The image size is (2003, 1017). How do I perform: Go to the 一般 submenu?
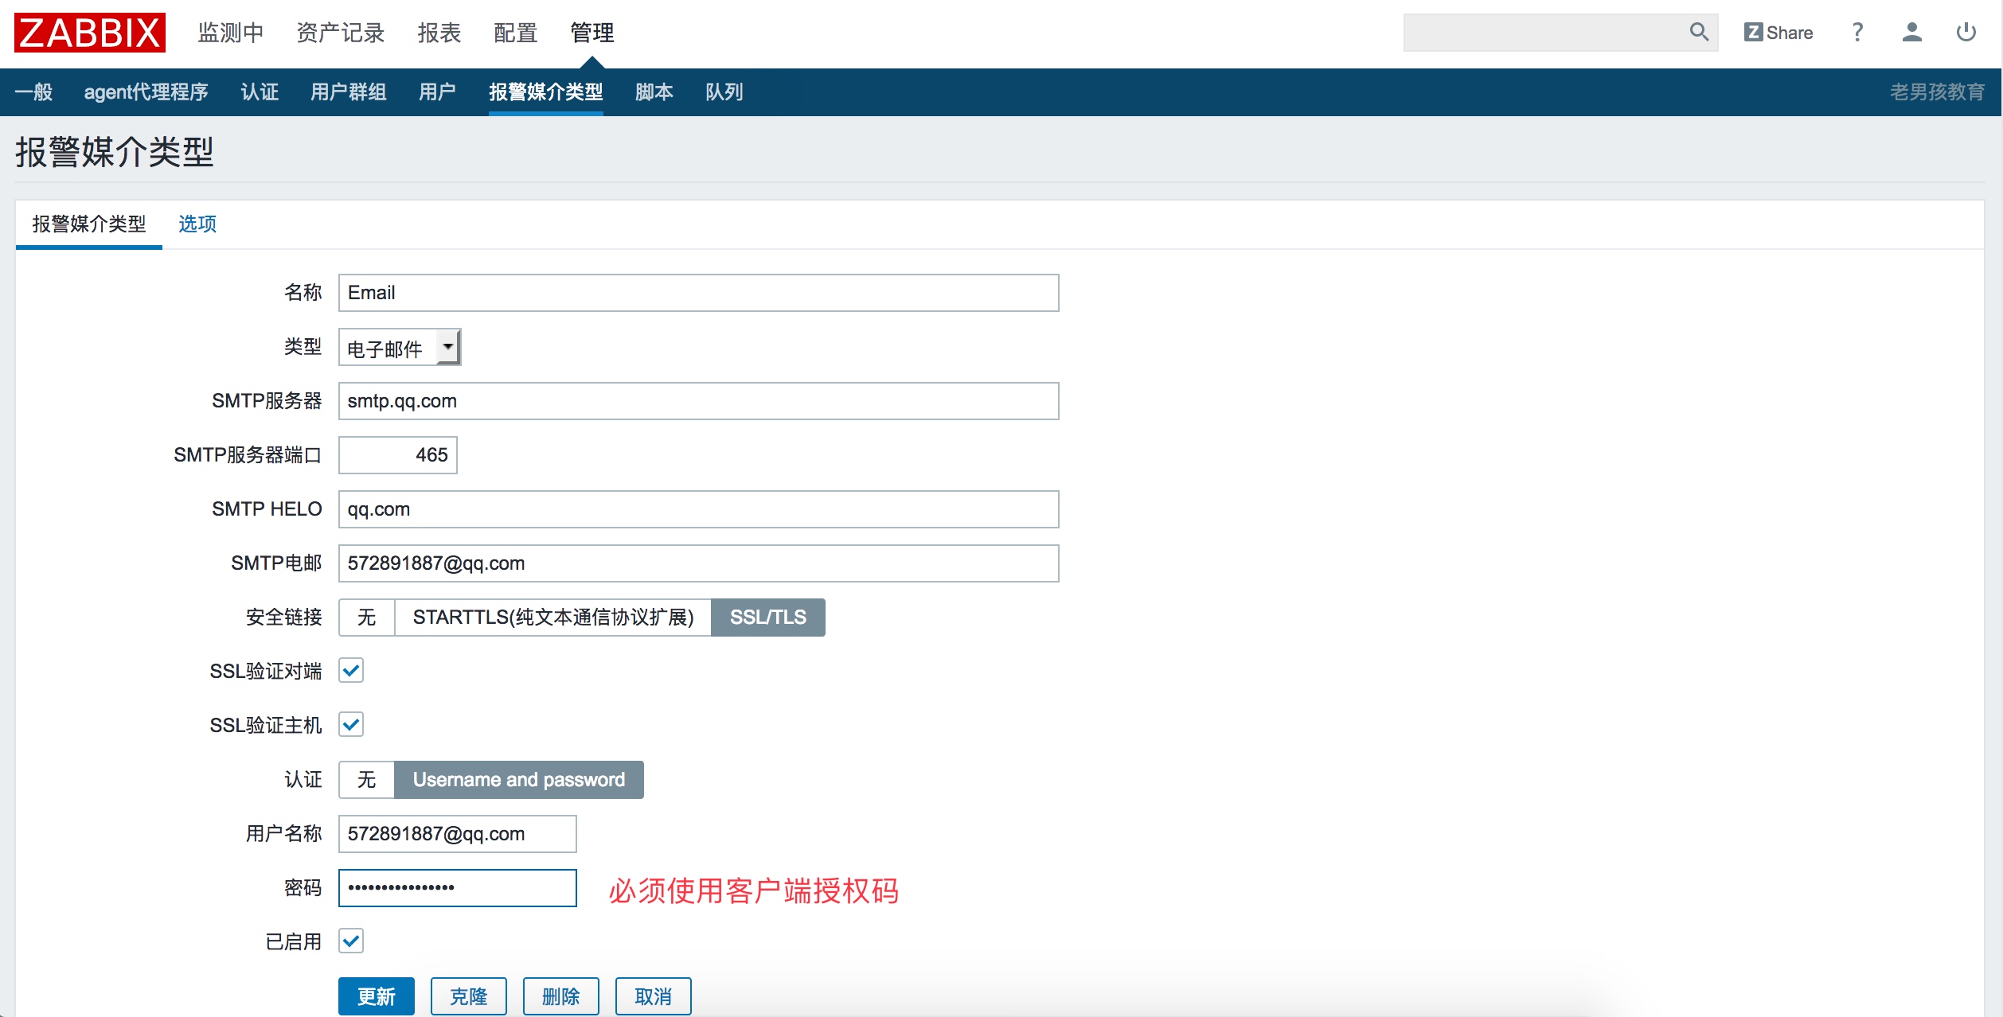pyautogui.click(x=33, y=92)
